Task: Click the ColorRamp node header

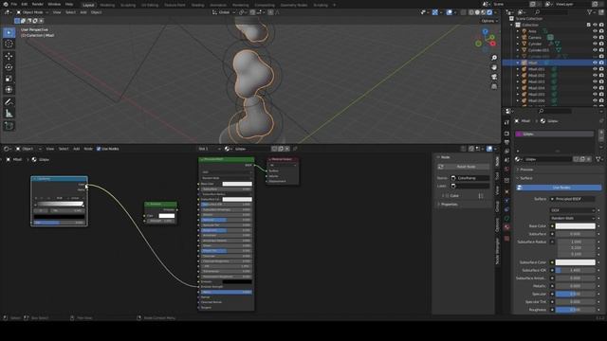Action: 59,179
